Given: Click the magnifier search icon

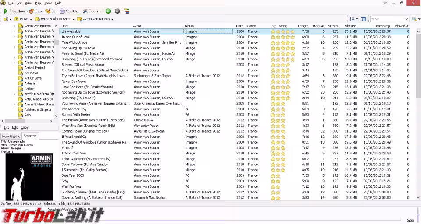Looking at the screenshot, I should [414, 19].
